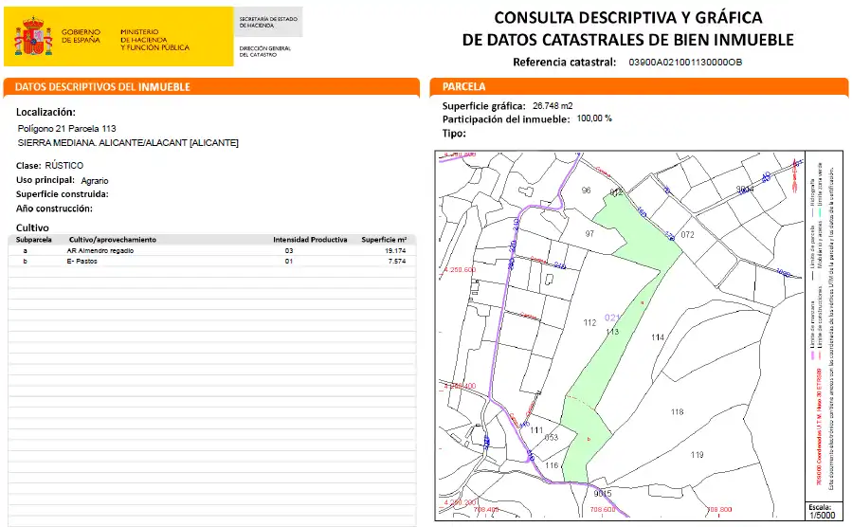Click parcel label '111' on the map
Image resolution: width=852 pixels, height=527 pixels.
click(x=536, y=430)
